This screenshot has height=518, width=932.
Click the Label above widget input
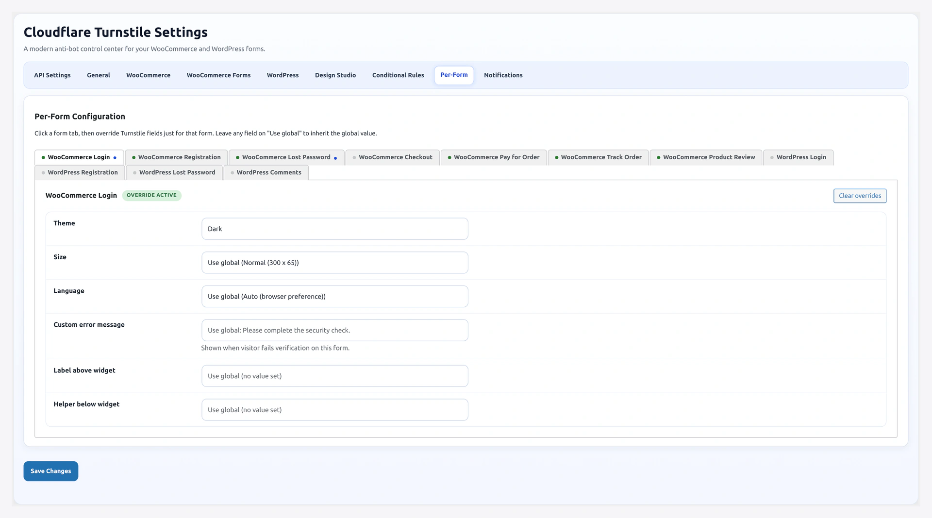coord(335,376)
